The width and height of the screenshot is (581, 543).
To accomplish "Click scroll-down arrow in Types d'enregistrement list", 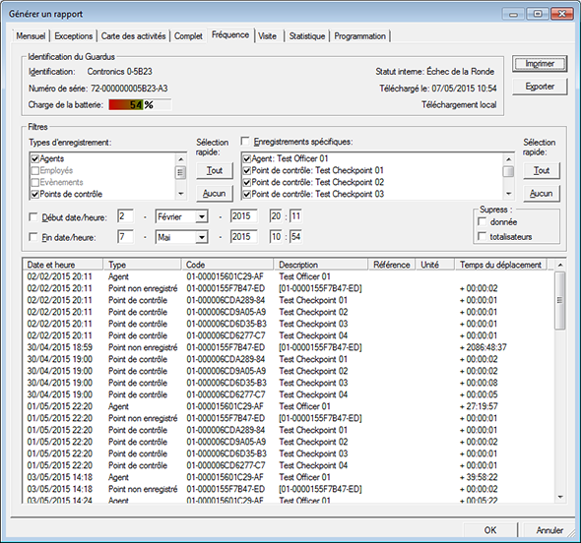I will [x=181, y=194].
